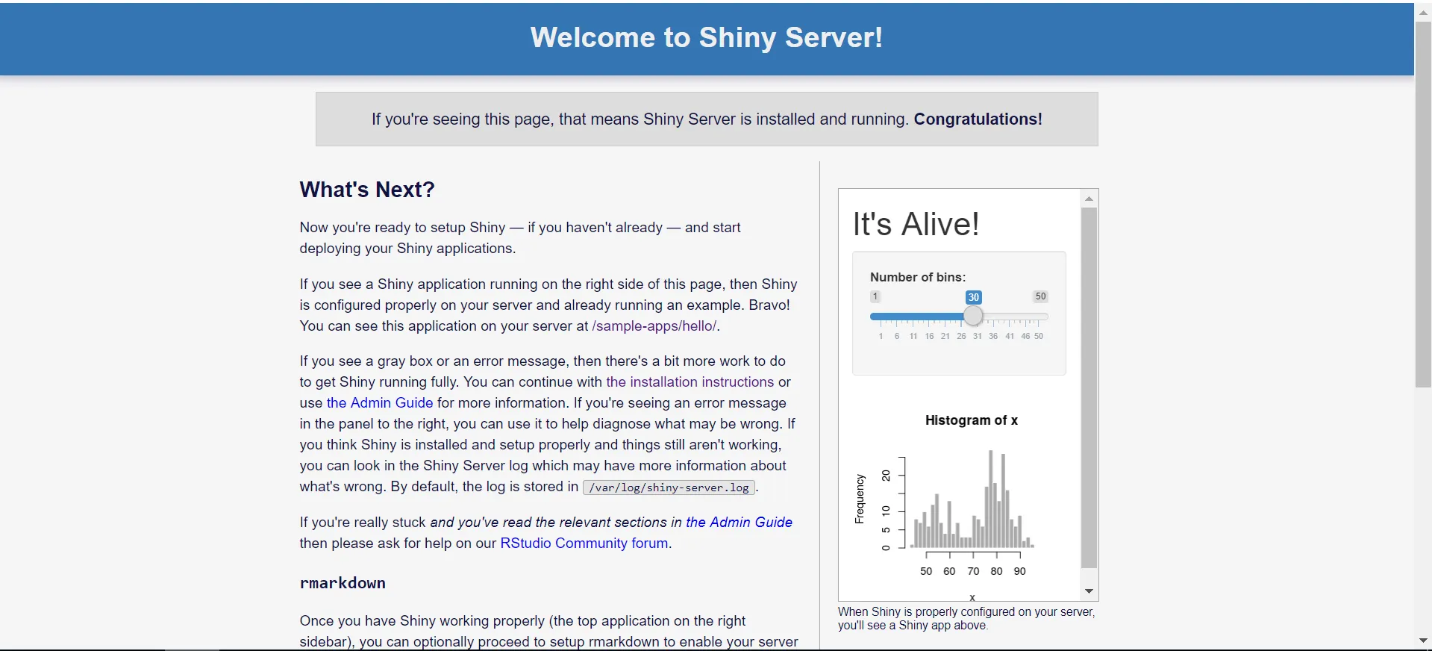Click the slider minimum label "1"
The height and width of the screenshot is (651, 1432).
click(x=875, y=296)
